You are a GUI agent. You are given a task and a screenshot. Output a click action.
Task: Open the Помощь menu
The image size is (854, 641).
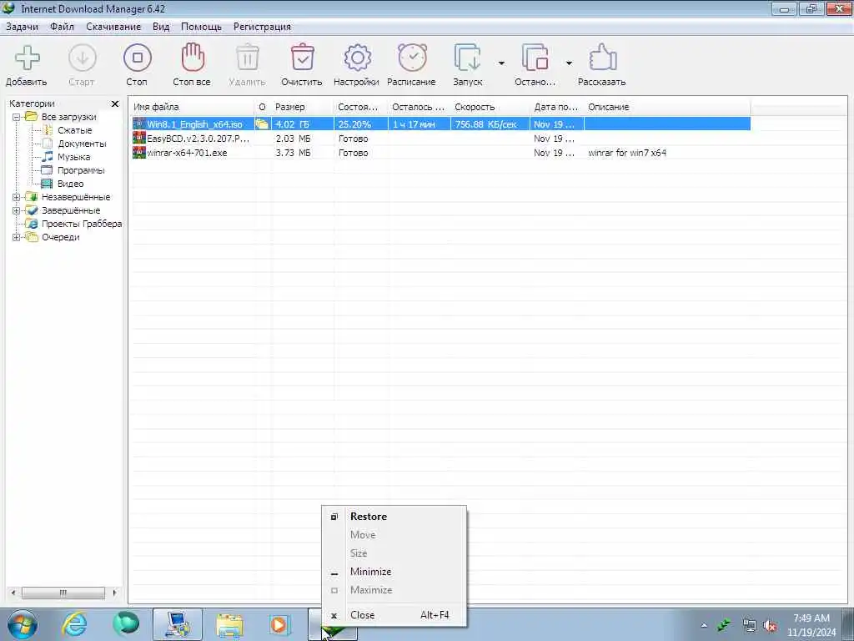click(202, 27)
